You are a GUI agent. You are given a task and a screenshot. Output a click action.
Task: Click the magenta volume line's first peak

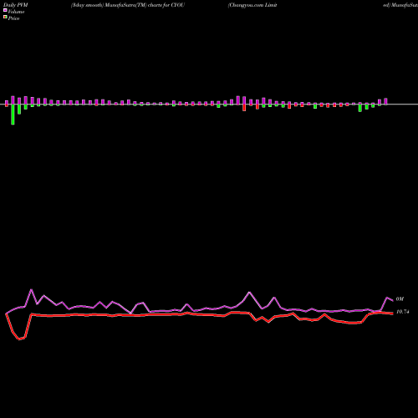(31, 290)
